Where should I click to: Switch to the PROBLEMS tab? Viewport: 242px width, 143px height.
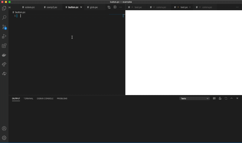click(62, 99)
